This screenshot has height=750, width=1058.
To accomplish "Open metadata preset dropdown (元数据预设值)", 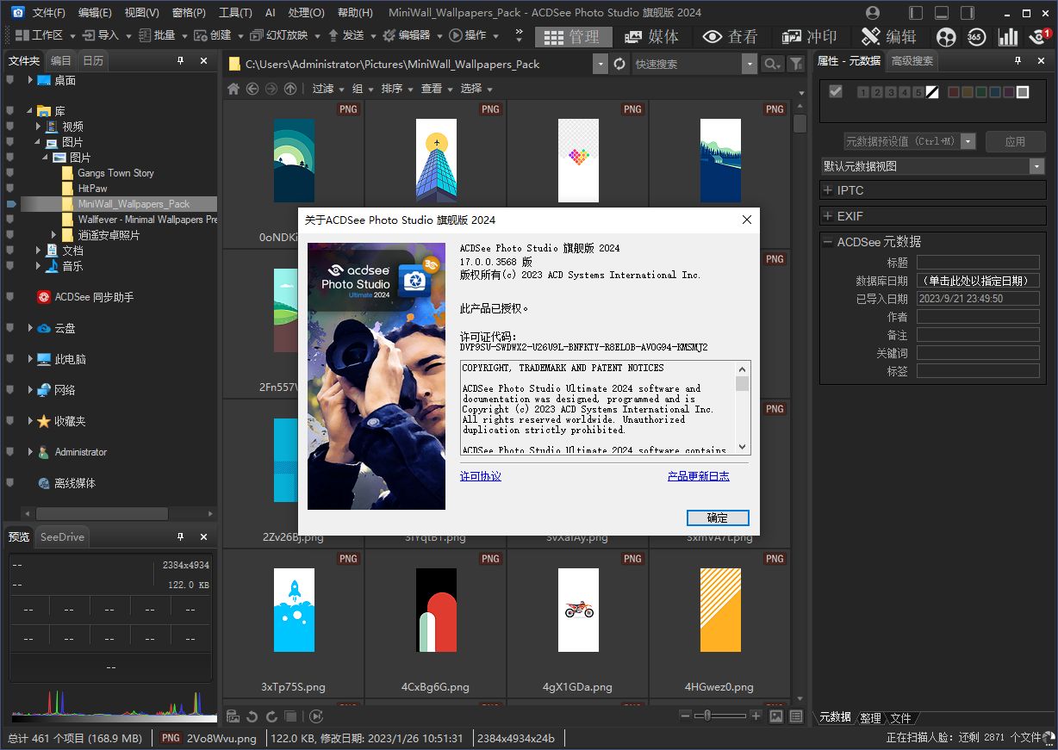I will (x=968, y=141).
